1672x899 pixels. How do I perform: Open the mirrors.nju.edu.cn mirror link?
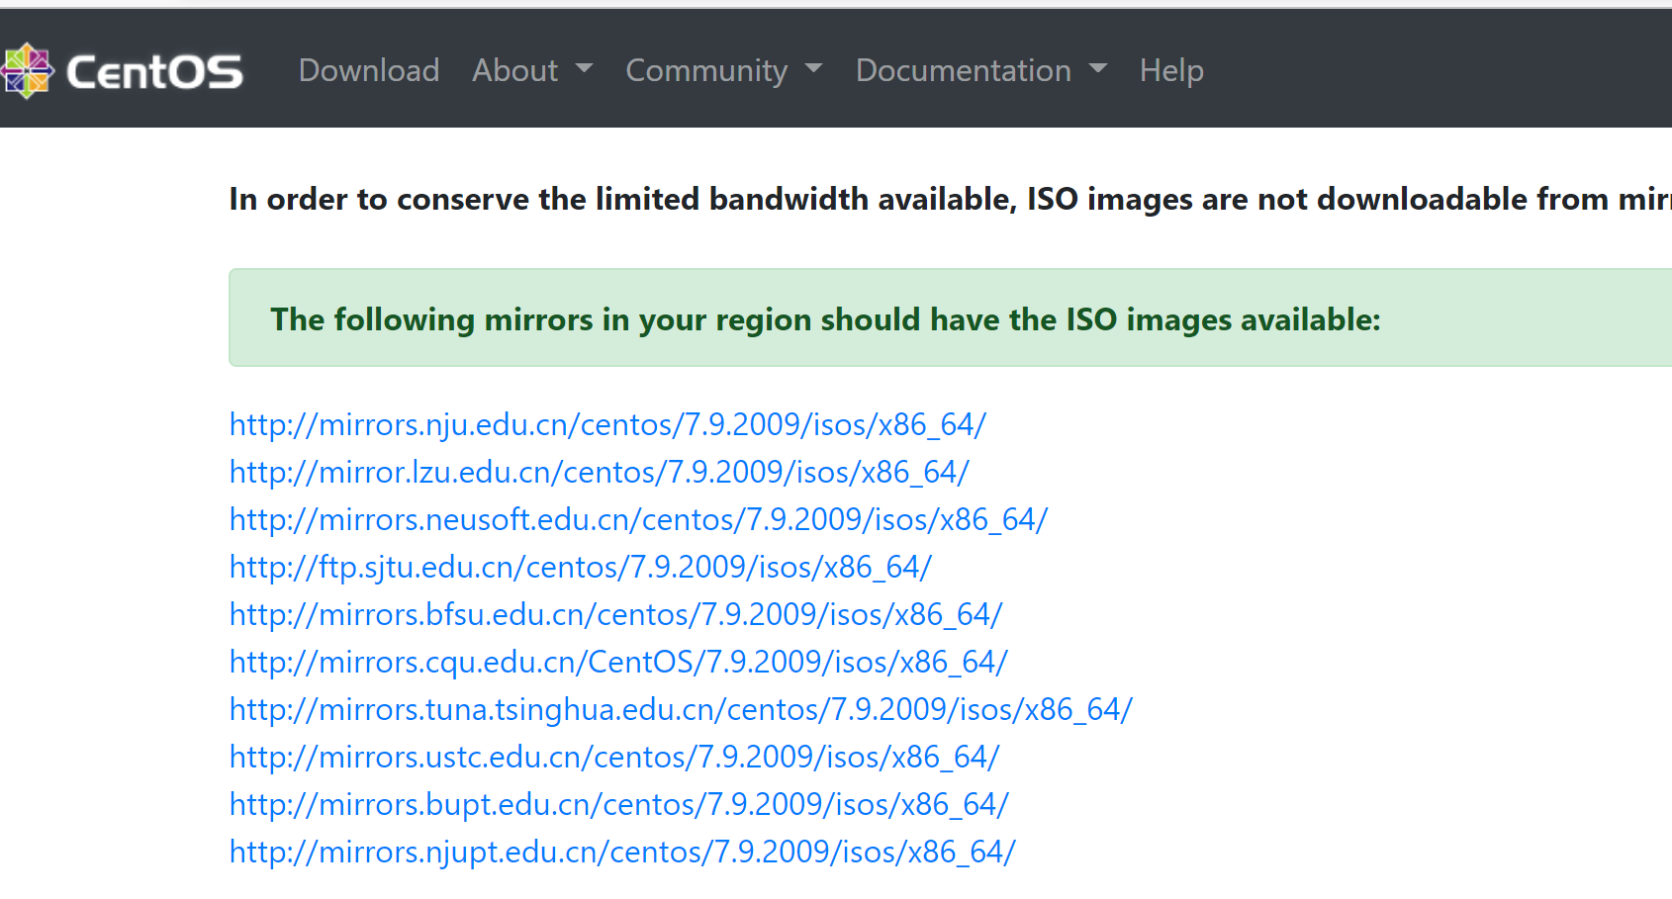pos(607,424)
